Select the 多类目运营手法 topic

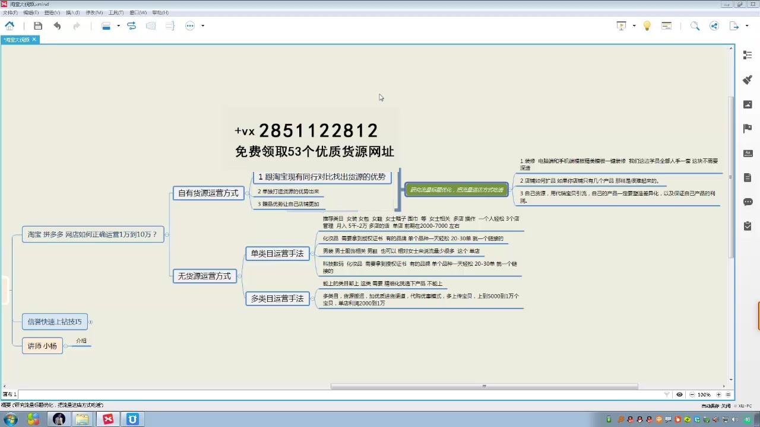tap(277, 298)
